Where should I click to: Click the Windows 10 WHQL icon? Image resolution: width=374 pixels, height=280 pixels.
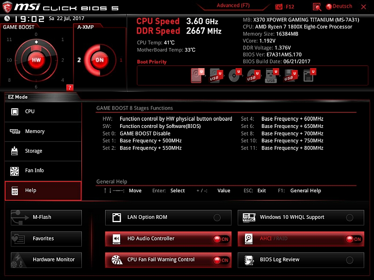(249, 217)
